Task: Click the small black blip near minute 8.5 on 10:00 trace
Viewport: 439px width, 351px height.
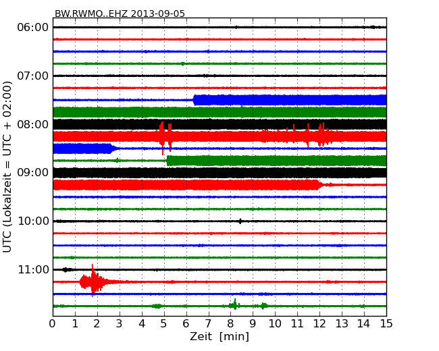Action: [x=240, y=221]
